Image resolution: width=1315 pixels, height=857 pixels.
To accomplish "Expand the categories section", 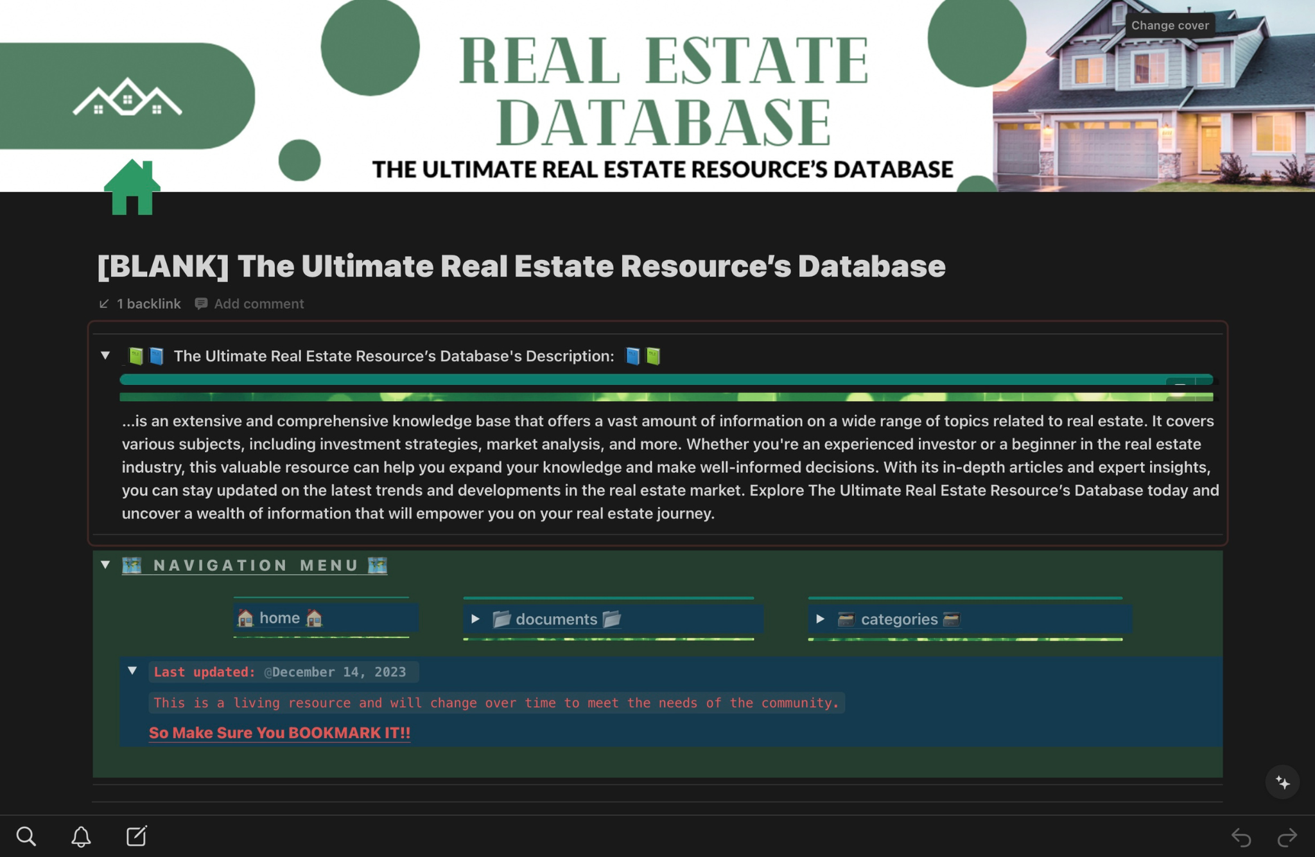I will (820, 619).
